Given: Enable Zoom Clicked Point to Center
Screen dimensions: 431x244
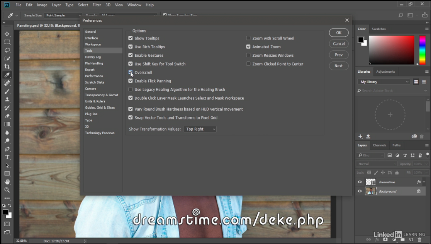Looking at the screenshot, I should (248, 64).
